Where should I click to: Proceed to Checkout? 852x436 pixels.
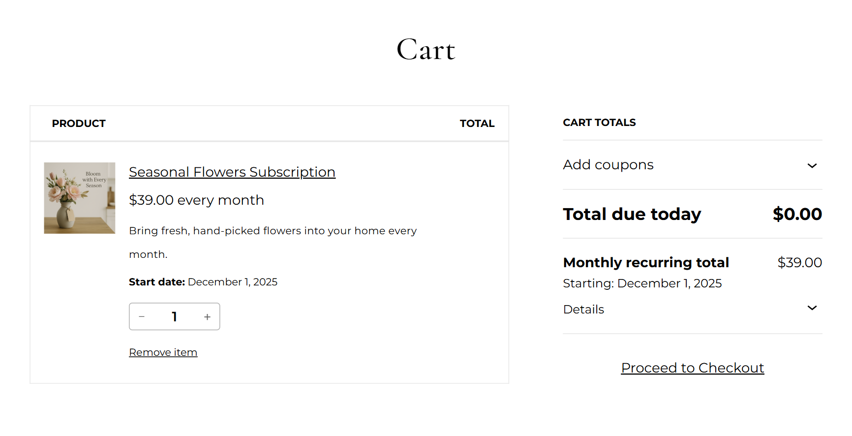pyautogui.click(x=692, y=368)
